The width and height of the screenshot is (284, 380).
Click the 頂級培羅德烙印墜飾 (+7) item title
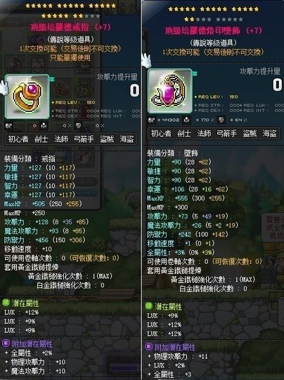coord(213,30)
